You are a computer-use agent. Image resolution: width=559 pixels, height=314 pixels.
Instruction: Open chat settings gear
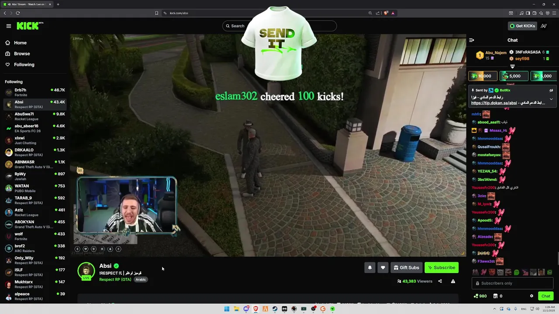pyautogui.click(x=531, y=296)
